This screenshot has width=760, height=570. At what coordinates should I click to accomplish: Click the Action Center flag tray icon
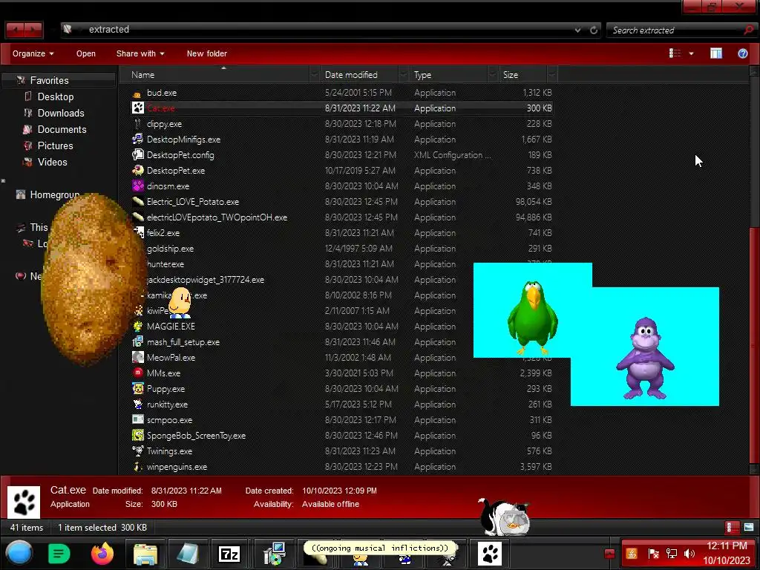653,554
